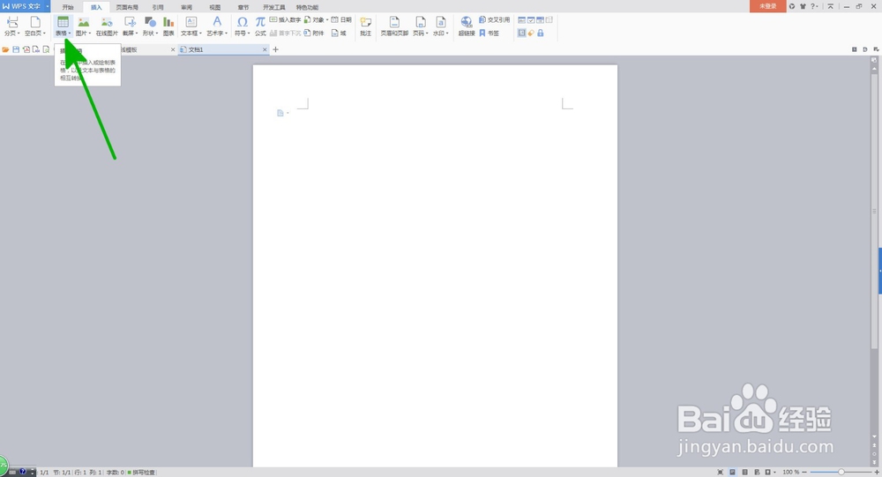Toggle 拼写检查 spell check in status bar
Viewport: 882px width, 477px height.
142,472
